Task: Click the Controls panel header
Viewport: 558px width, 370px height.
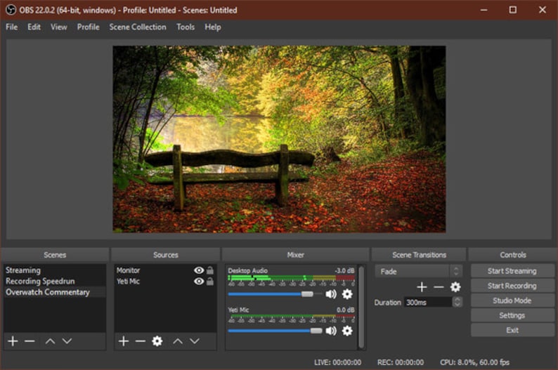Action: point(513,255)
